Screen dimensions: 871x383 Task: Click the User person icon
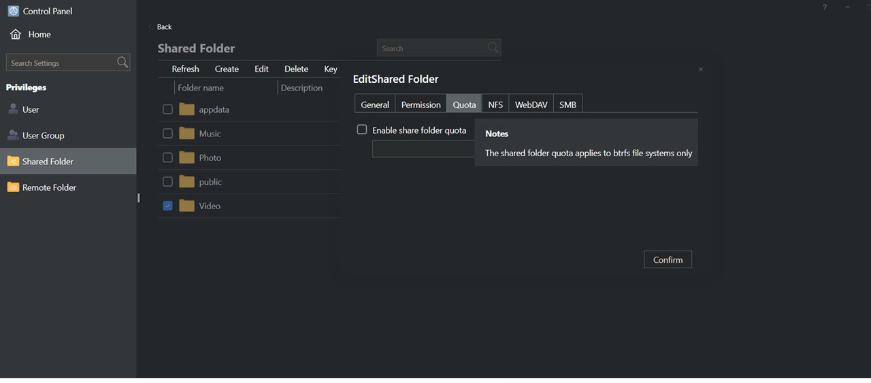13,109
